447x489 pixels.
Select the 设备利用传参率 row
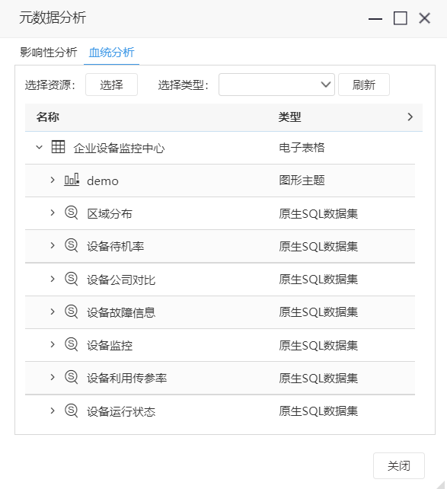tap(220, 378)
